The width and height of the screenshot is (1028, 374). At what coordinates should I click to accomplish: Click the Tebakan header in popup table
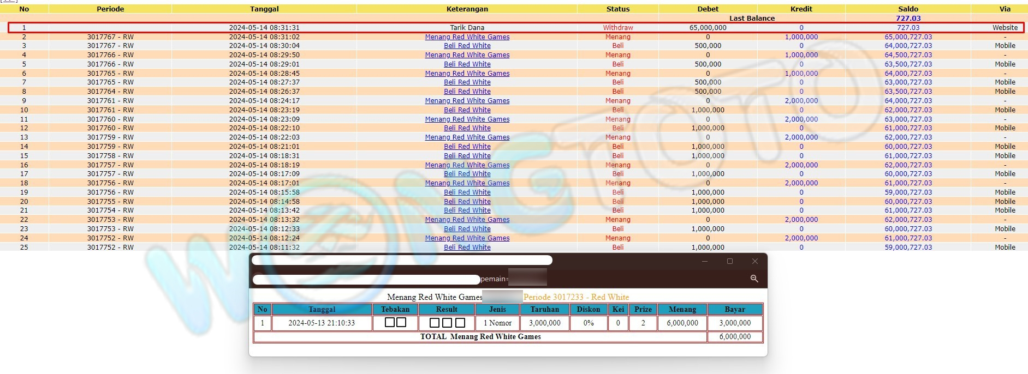[x=395, y=309]
